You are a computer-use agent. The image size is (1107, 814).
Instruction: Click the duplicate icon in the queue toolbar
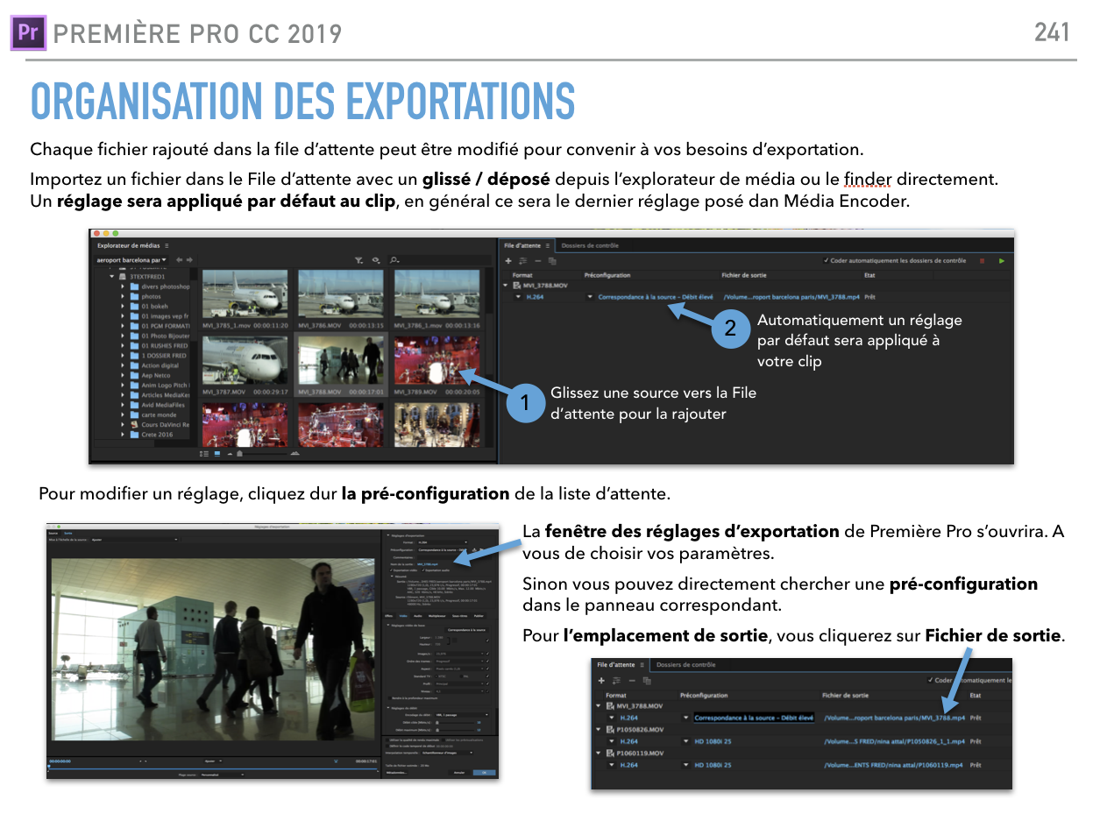pos(550,260)
